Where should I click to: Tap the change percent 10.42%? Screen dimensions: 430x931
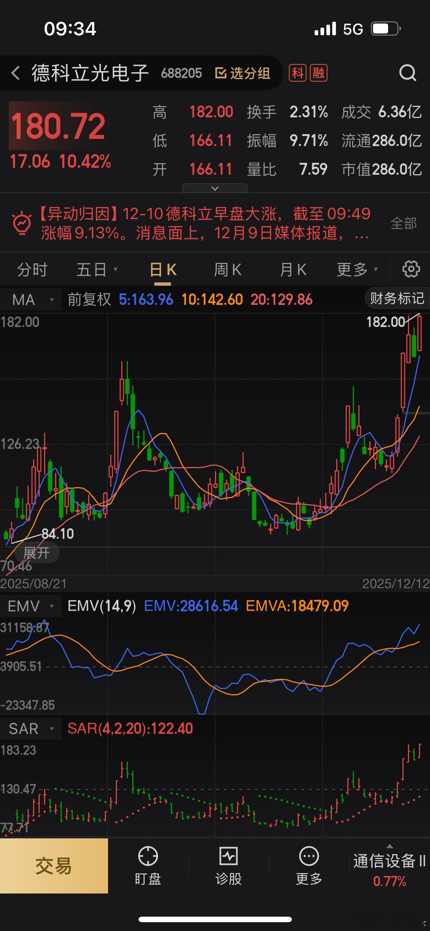click(x=85, y=161)
